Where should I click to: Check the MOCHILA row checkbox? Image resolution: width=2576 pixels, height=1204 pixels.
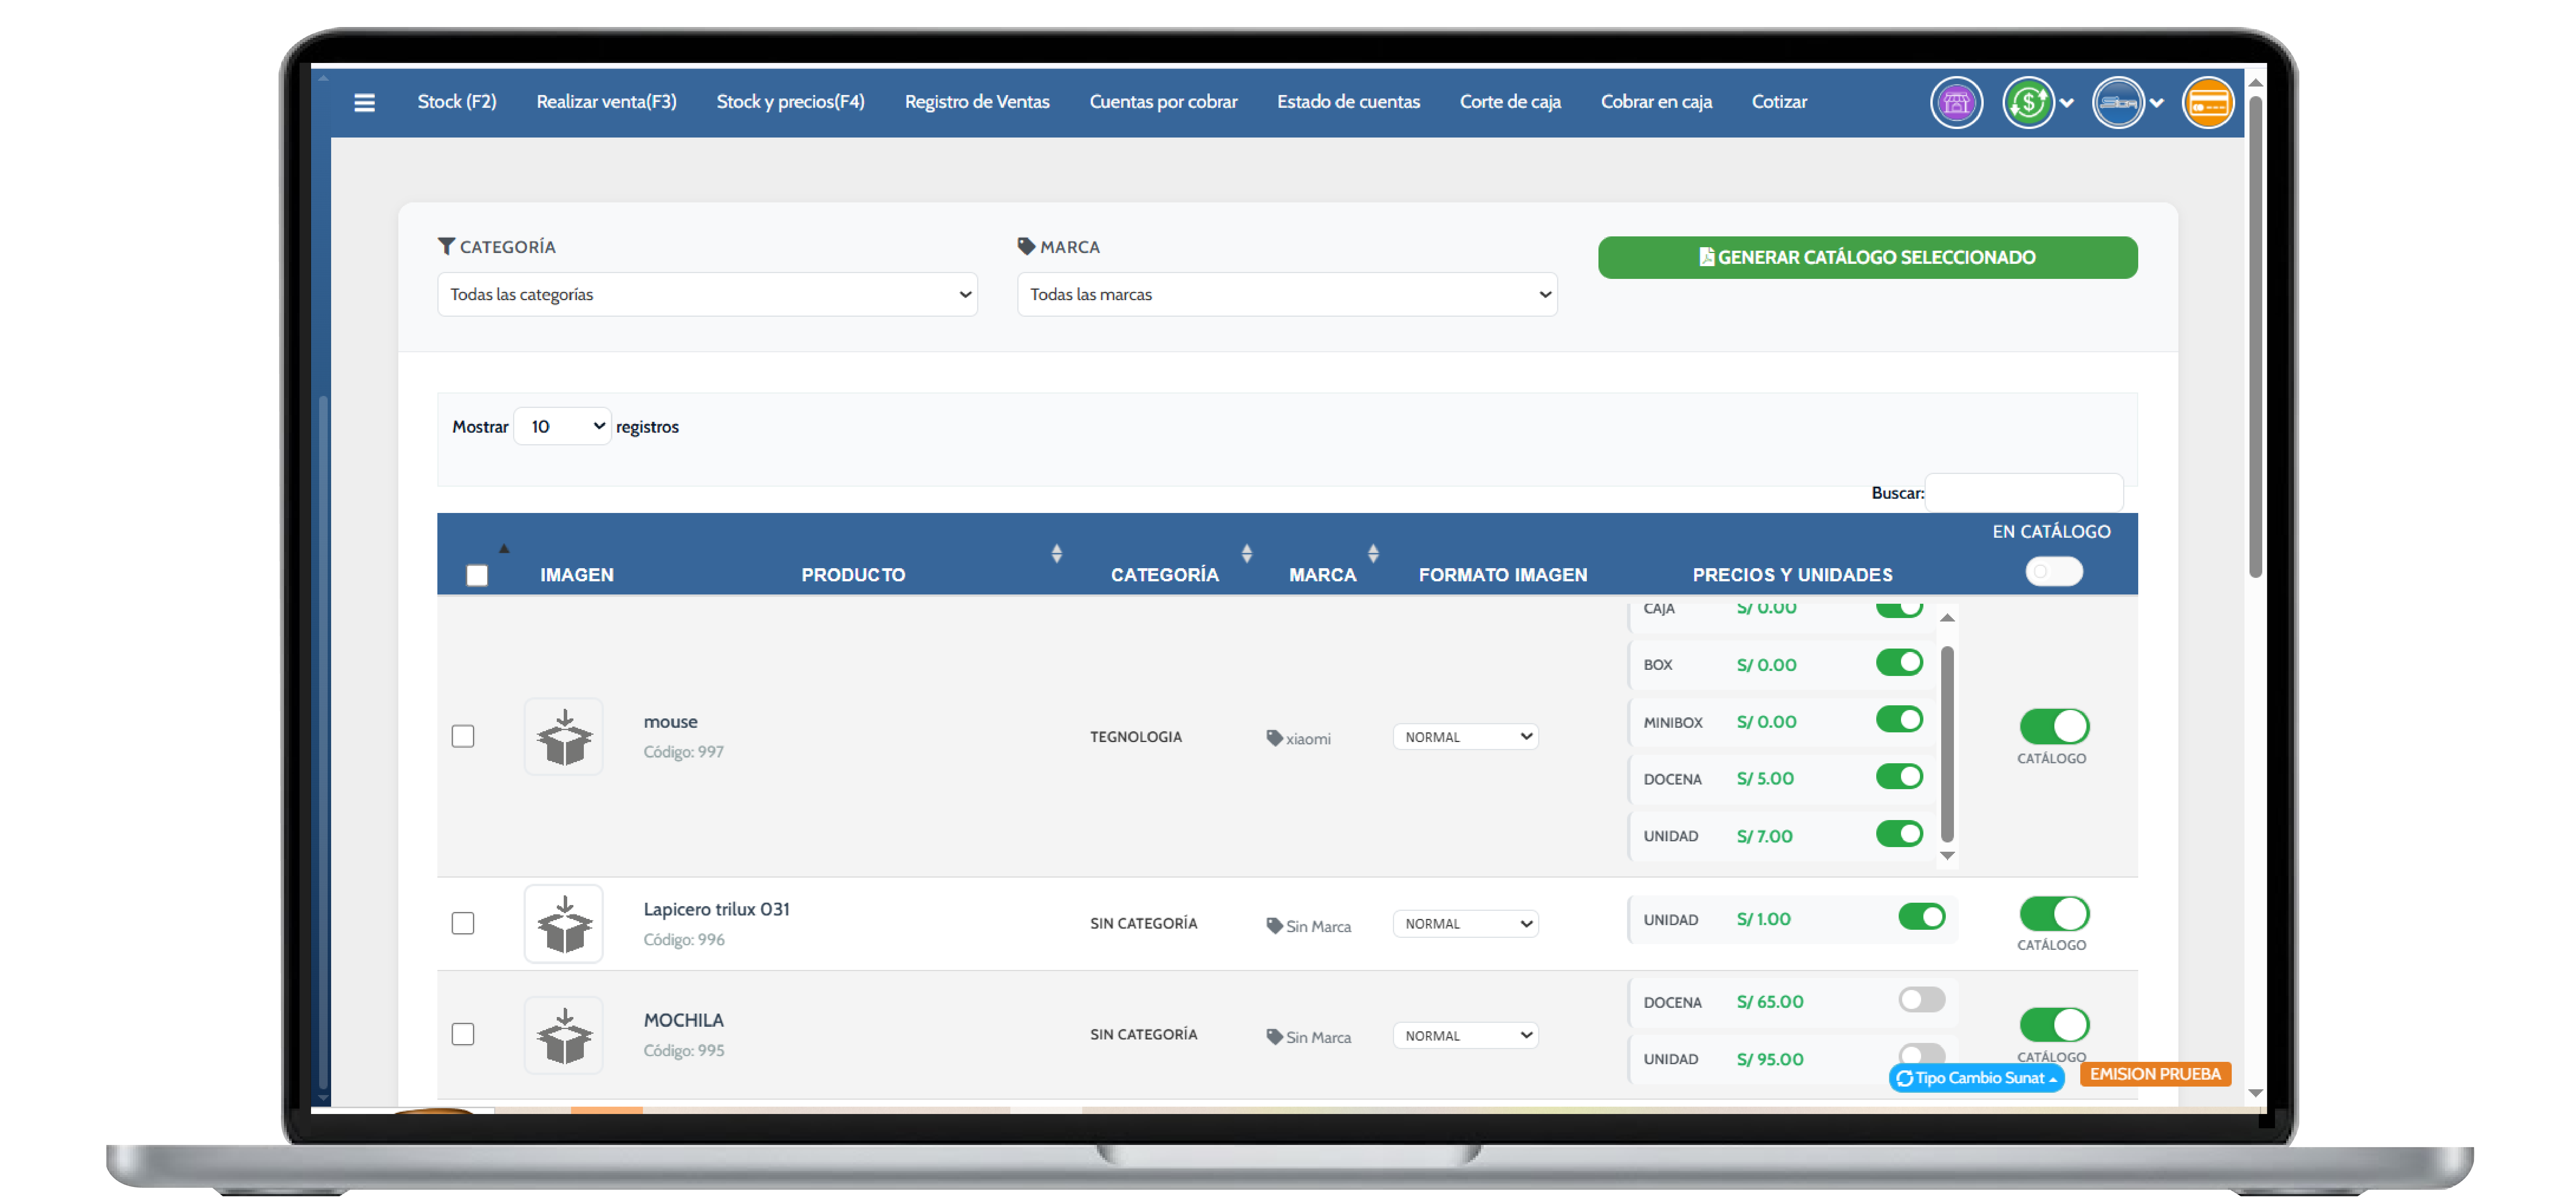pos(463,1034)
